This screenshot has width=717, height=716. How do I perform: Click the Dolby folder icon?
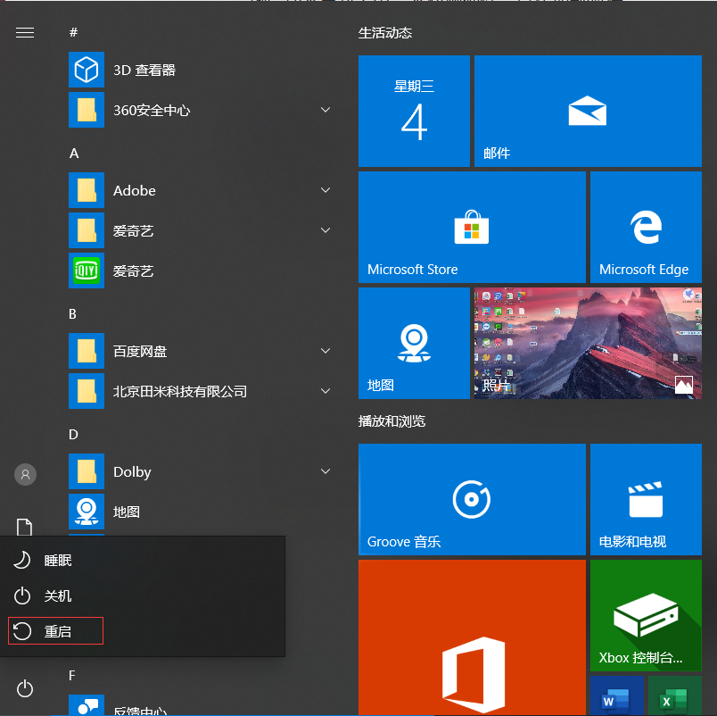click(x=87, y=471)
